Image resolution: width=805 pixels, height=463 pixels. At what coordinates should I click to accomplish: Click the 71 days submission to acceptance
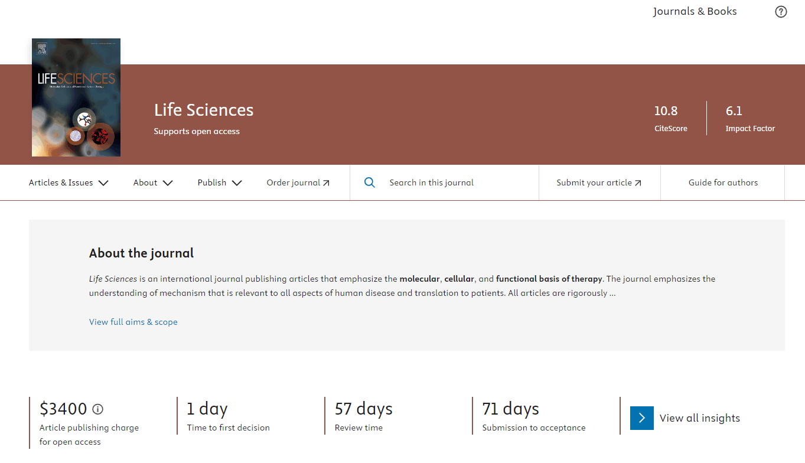point(511,409)
